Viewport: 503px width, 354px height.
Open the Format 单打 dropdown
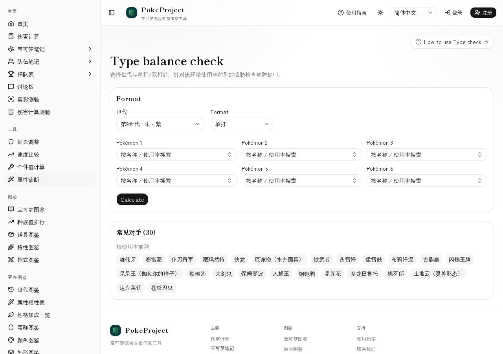(x=242, y=124)
